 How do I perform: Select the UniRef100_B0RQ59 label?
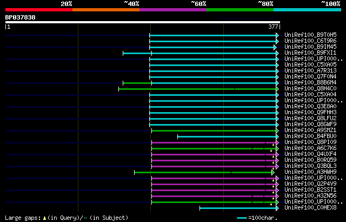coord(310,160)
